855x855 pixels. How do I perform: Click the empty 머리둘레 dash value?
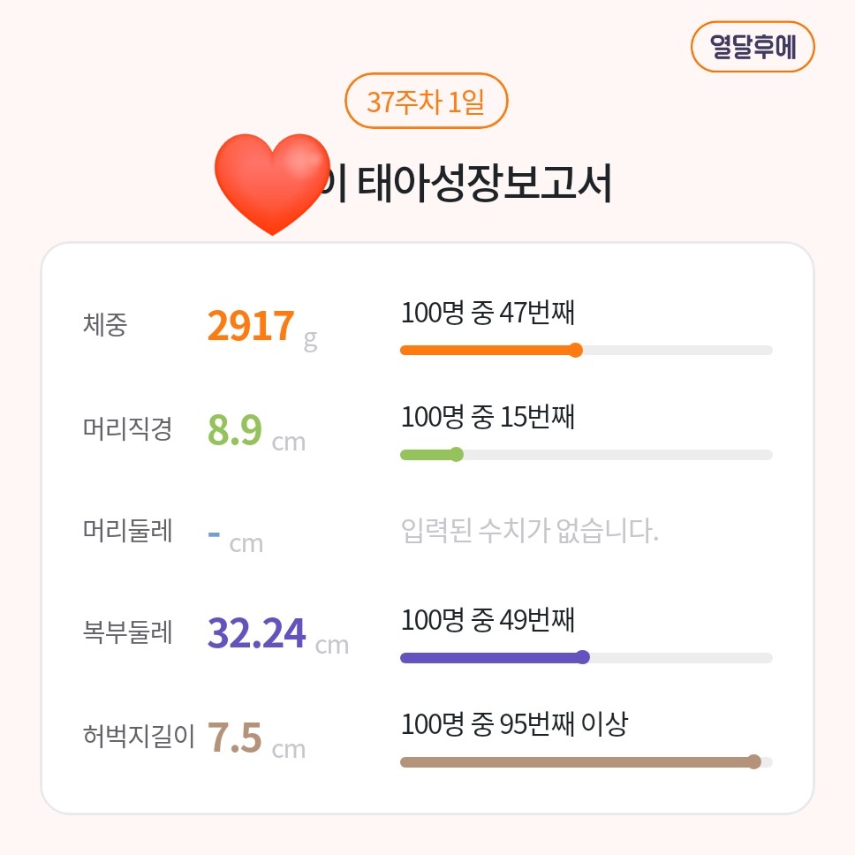[215, 533]
